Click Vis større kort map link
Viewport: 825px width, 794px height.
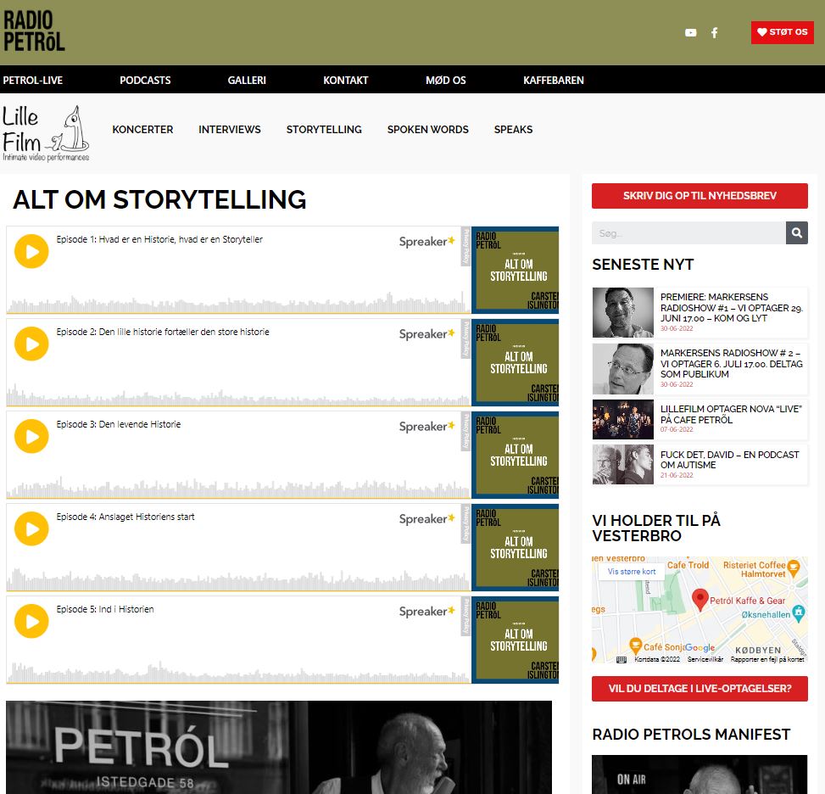(632, 571)
